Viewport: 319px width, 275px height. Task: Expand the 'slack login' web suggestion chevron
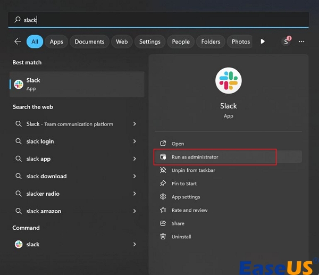coord(135,141)
